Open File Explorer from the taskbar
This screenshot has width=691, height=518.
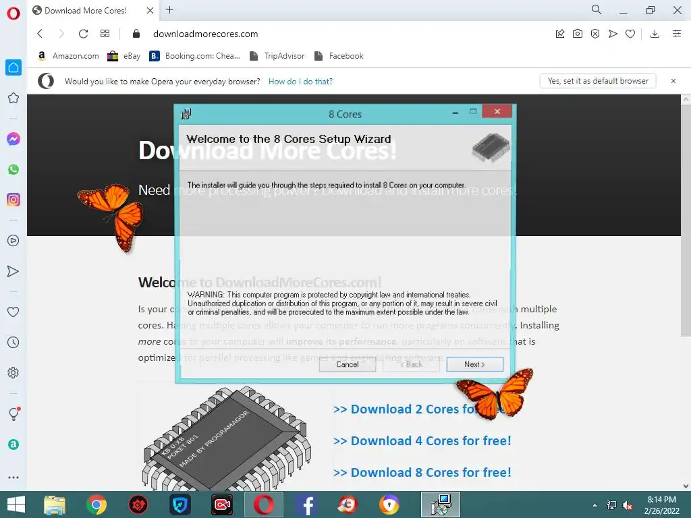pos(55,505)
